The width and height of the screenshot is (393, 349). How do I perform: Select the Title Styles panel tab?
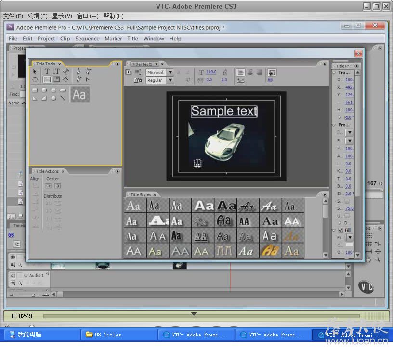(x=141, y=194)
